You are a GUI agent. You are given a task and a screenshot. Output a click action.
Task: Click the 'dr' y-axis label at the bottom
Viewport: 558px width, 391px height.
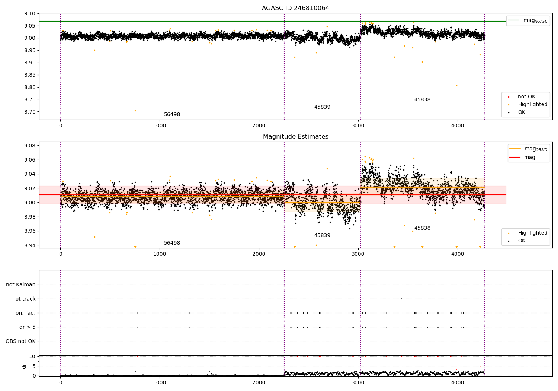24,366
